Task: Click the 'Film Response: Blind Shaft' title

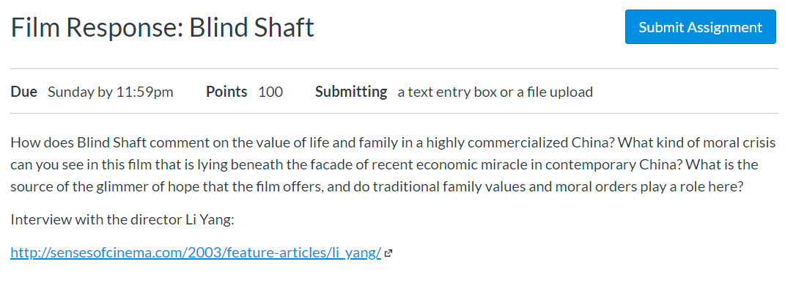Action: 162,28
